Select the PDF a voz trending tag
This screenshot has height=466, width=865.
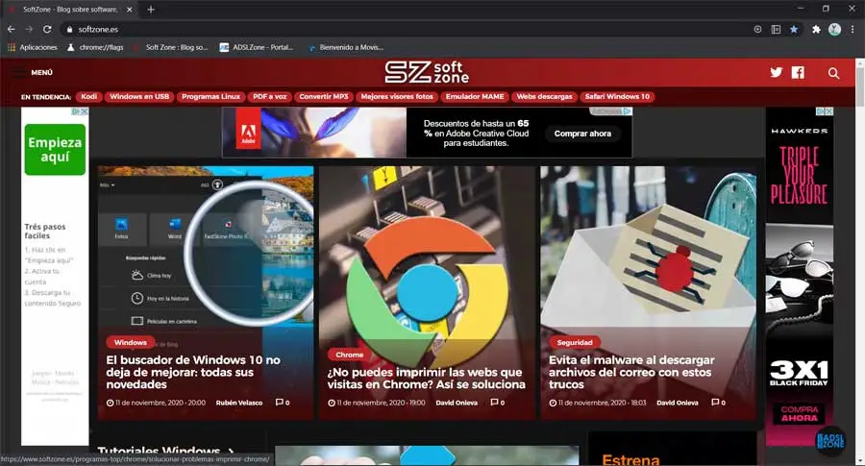pos(270,96)
